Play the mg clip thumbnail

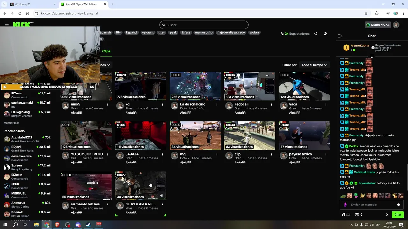(x=195, y=136)
